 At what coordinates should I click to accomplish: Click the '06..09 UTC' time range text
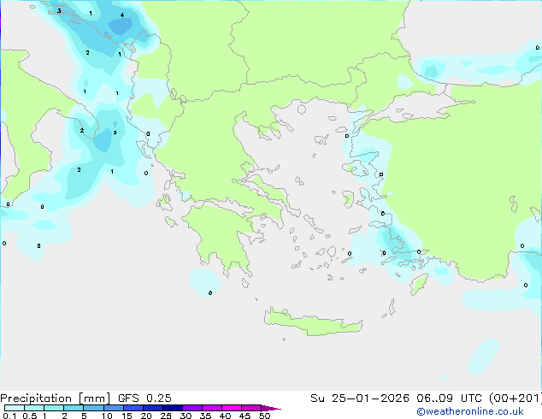click(449, 398)
